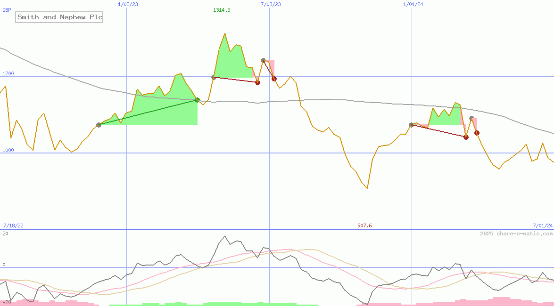The image size is (554, 306).
Task: Click the 7/01/24 end date label
Action: [x=543, y=225]
